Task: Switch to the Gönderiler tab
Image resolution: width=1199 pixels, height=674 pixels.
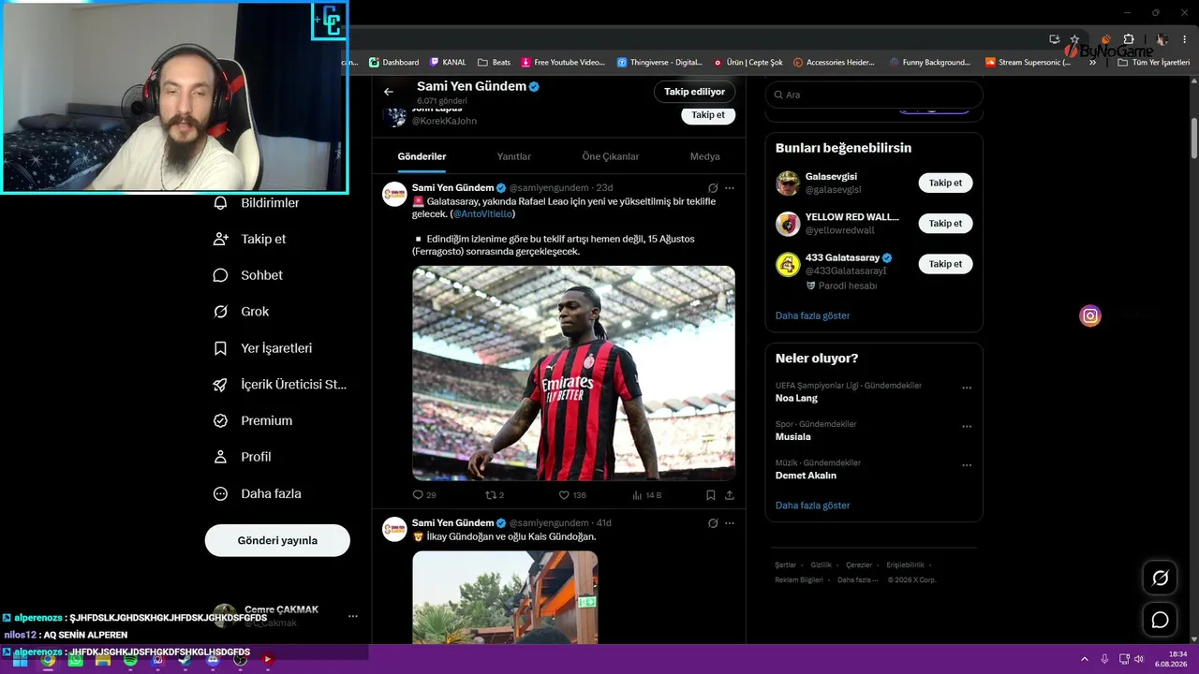Action: (x=422, y=156)
